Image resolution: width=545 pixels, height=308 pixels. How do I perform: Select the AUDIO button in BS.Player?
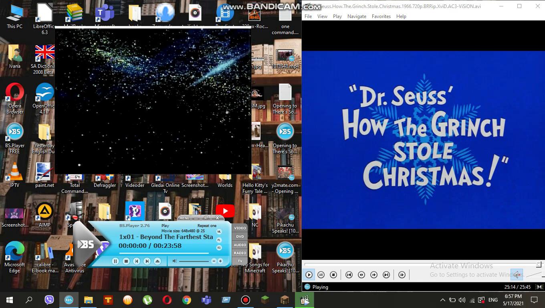(x=240, y=245)
